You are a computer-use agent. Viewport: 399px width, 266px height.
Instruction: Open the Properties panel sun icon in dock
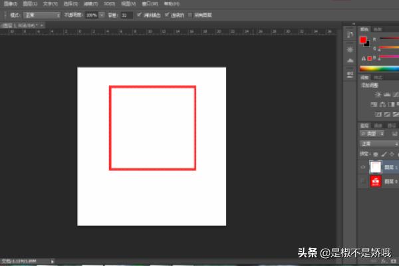pos(350,49)
